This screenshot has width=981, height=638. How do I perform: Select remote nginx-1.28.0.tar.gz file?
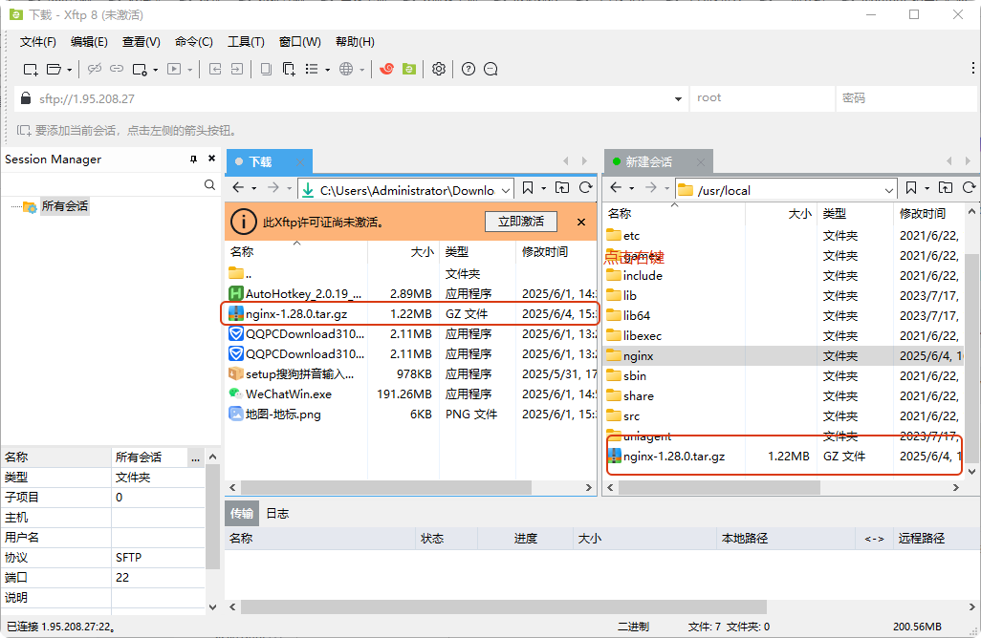tap(785, 457)
